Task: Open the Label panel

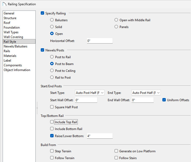Action: pos(19,61)
